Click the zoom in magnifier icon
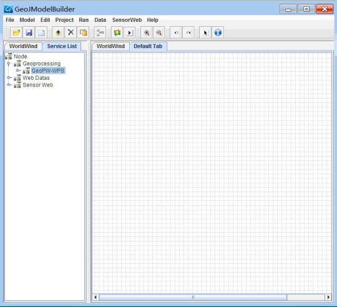This screenshot has width=337, height=307. point(147,32)
